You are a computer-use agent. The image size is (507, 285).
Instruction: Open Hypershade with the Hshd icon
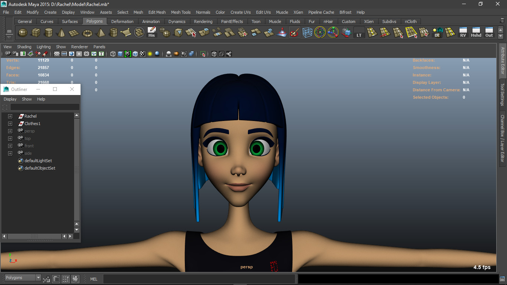pyautogui.click(x=476, y=33)
